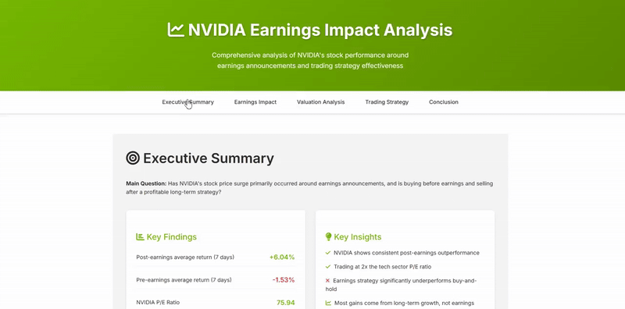Jump to the Conclusion tab
The image size is (625, 309).
pyautogui.click(x=444, y=102)
